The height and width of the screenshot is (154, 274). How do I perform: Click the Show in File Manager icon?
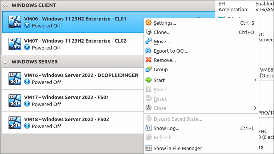(149, 148)
